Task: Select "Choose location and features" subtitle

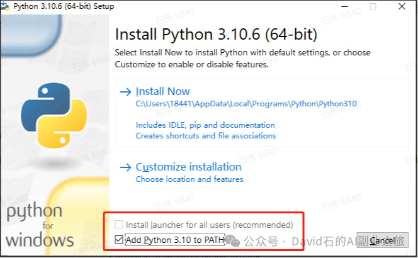Action: click(189, 179)
